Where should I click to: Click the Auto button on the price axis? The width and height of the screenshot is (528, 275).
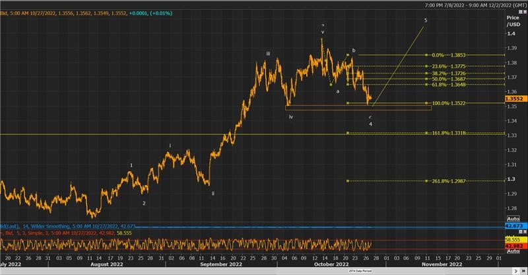pos(513,219)
